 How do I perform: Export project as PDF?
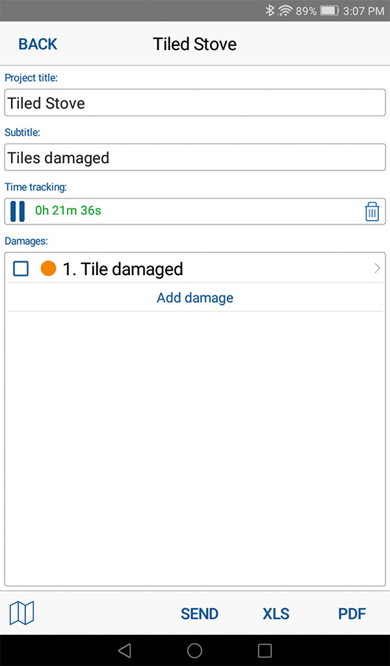pos(352,613)
